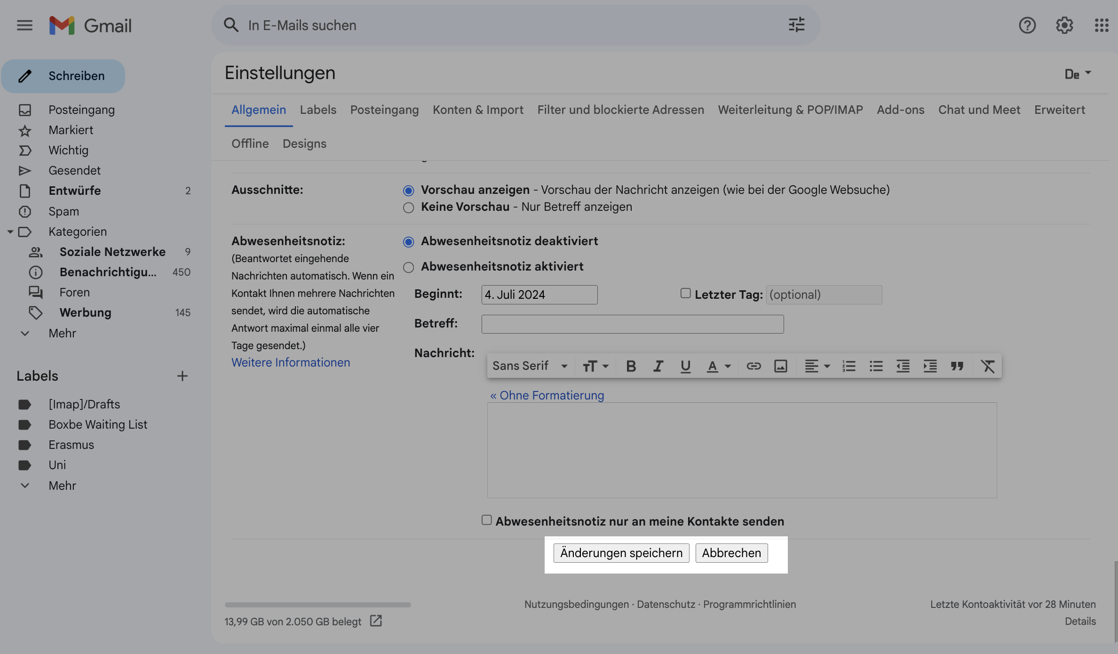Insert a link in the message
Image resolution: width=1118 pixels, height=654 pixels.
click(x=753, y=366)
